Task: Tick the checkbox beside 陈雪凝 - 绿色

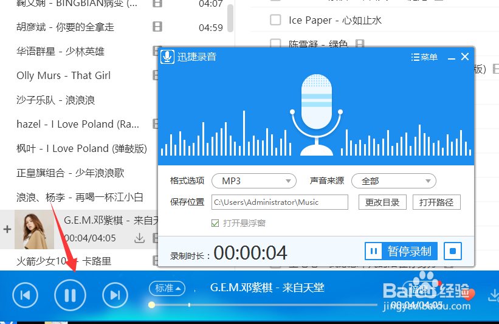Action: coord(275,43)
